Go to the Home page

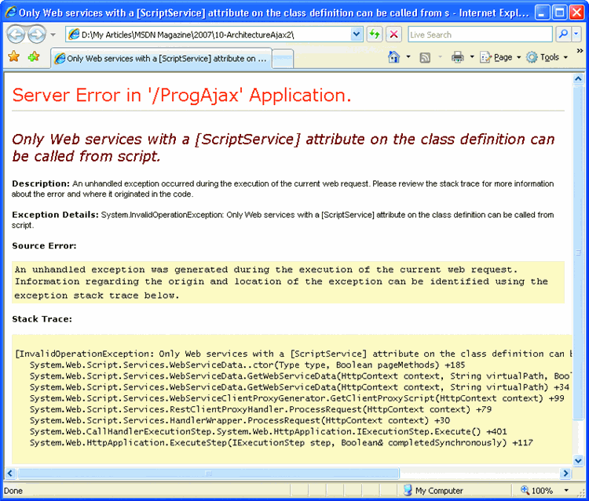pos(394,57)
